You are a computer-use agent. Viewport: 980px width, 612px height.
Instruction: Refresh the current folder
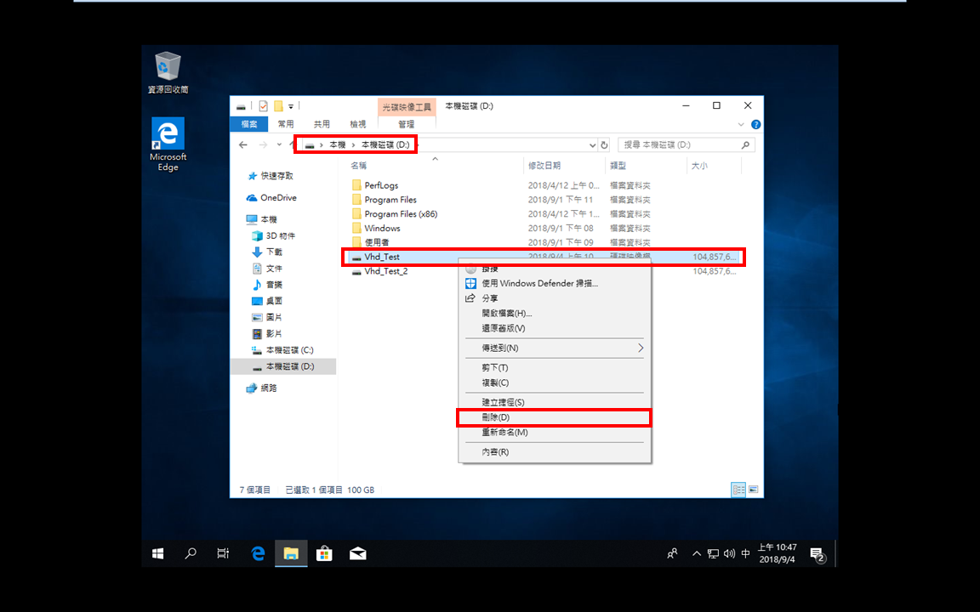(x=604, y=144)
